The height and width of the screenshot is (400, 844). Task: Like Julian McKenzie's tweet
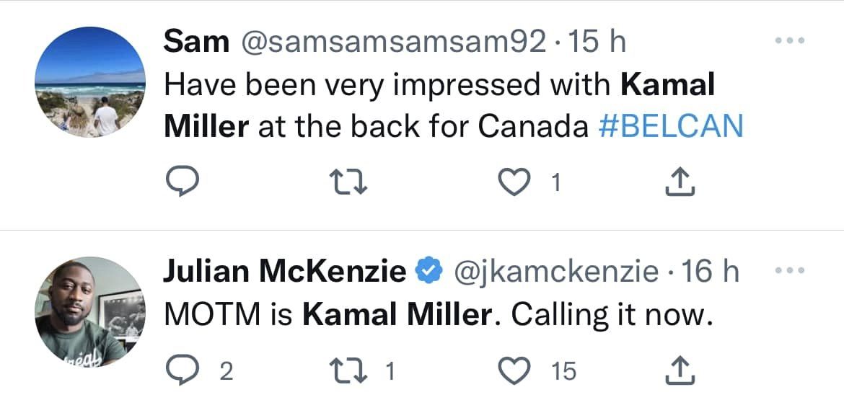tap(514, 370)
